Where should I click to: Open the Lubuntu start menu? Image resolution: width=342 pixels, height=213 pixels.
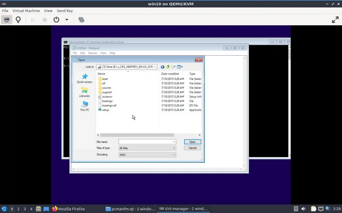(4, 209)
